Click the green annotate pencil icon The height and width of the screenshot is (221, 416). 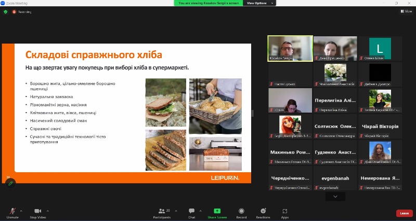pos(10,183)
